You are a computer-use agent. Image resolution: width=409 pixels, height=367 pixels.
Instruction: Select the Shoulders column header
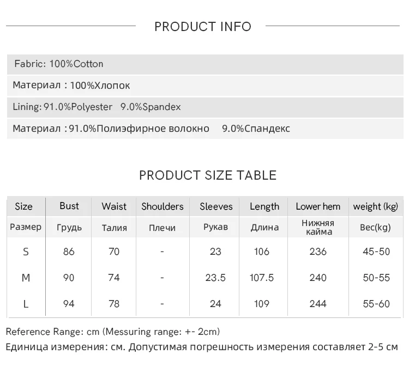tap(162, 206)
